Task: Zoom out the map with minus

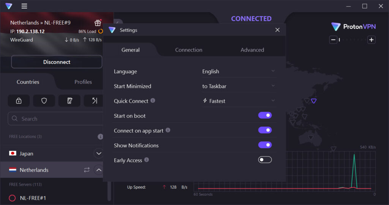Action: pos(333,40)
